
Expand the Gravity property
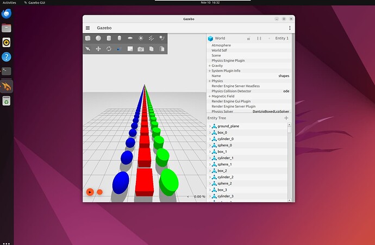click(210, 66)
